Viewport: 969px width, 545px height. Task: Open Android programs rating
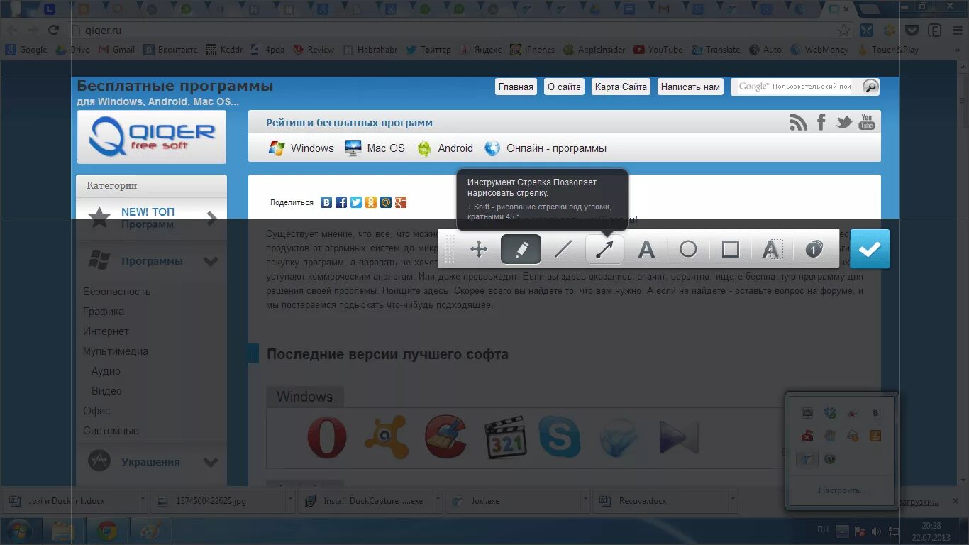(x=445, y=148)
